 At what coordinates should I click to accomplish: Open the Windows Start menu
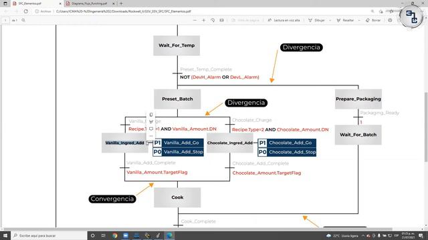pos(5,235)
